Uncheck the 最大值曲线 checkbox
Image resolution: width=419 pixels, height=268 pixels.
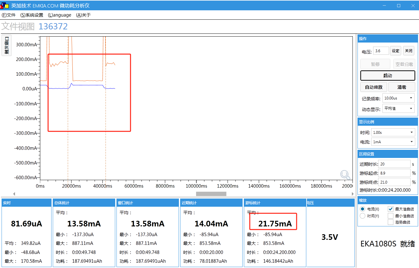point(391,209)
